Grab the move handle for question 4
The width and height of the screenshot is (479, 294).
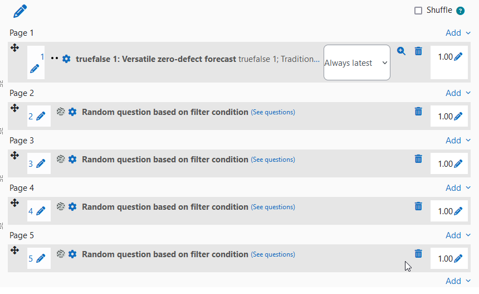(x=14, y=203)
